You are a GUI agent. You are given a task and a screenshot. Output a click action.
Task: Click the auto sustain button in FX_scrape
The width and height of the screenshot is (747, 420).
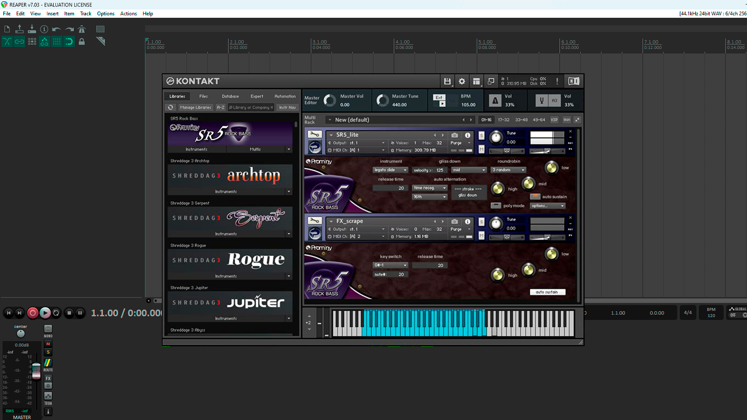[x=547, y=292]
